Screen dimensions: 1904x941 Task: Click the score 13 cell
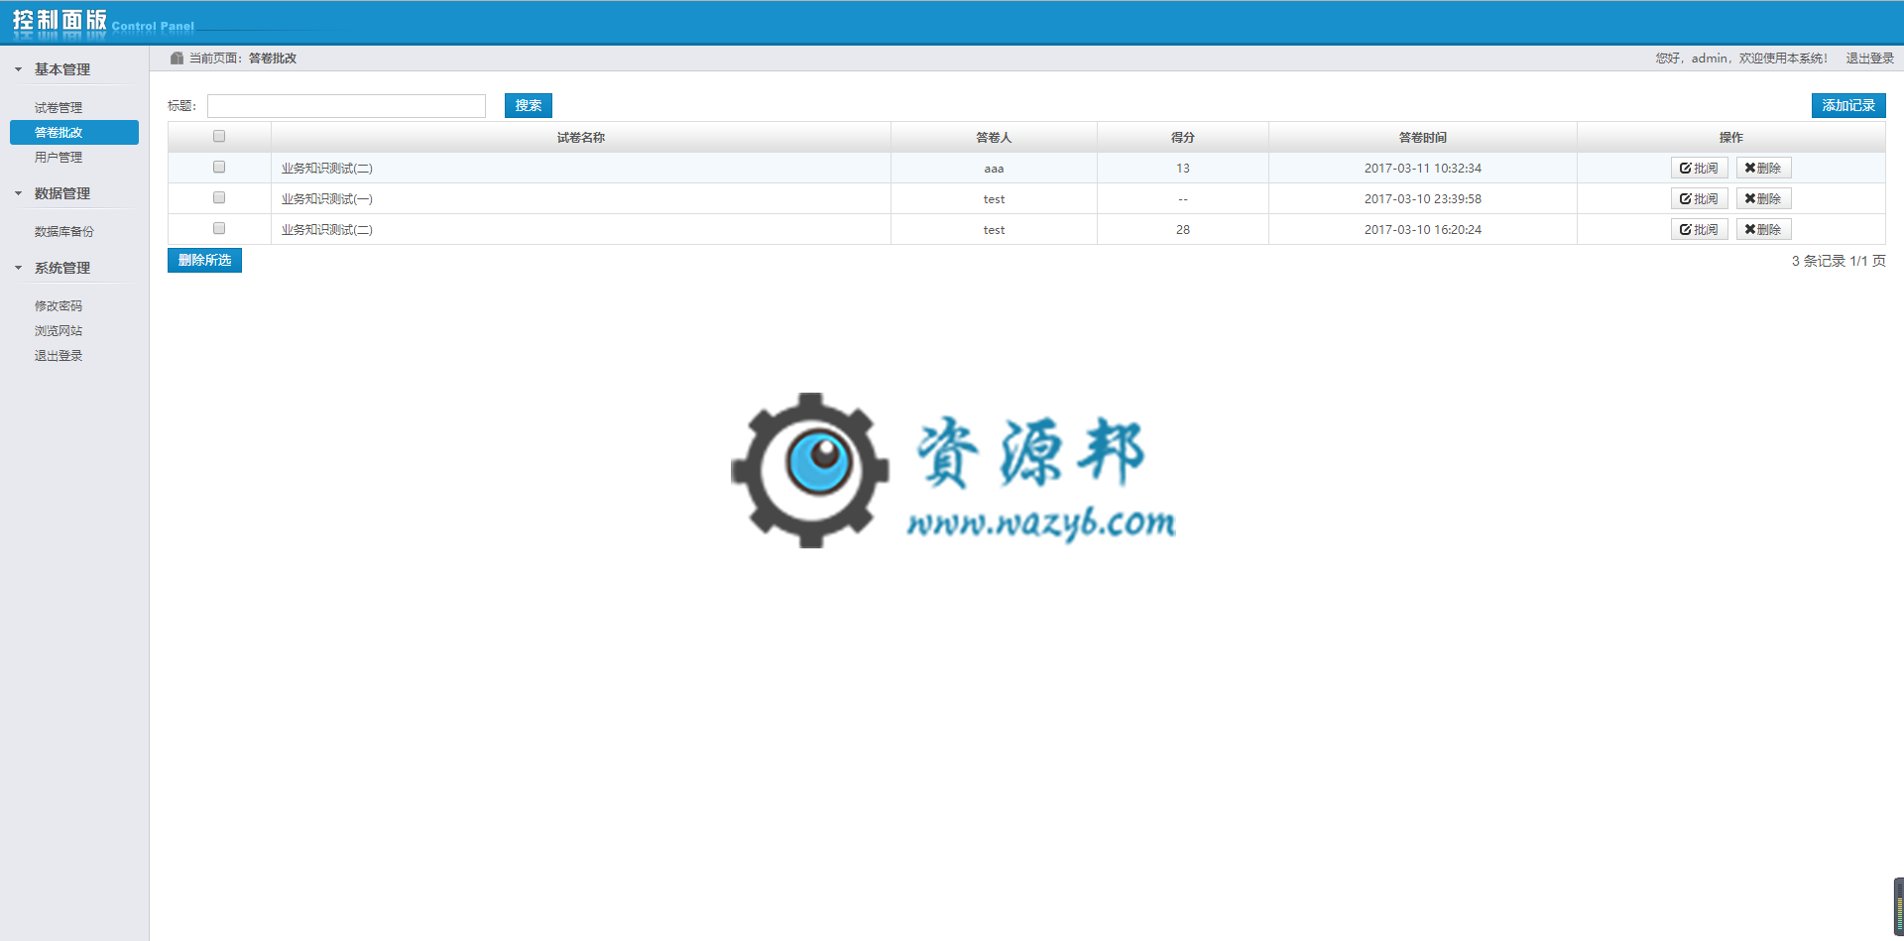click(1183, 169)
